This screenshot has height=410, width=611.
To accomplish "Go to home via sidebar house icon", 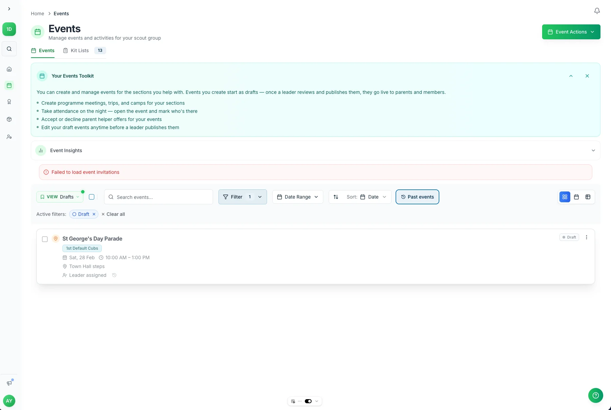I will tap(9, 69).
